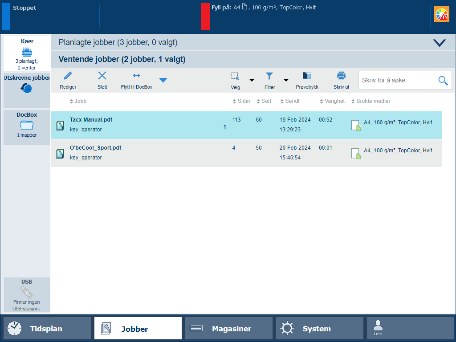Open the DocBox folder icon
The height and width of the screenshot is (342, 456).
27,125
